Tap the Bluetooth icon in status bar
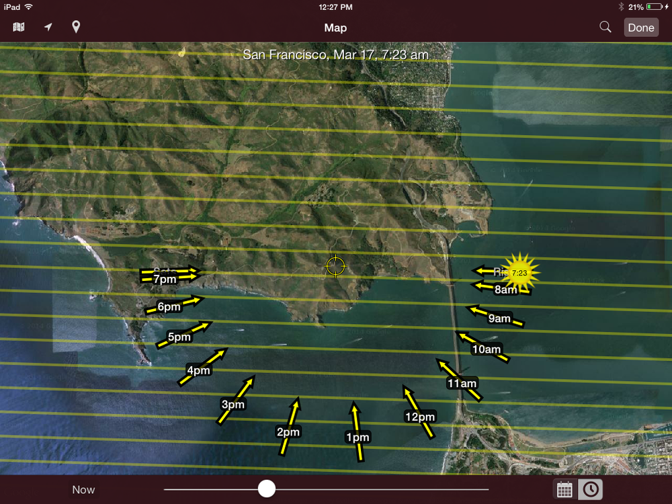672x504 pixels. point(620,7)
